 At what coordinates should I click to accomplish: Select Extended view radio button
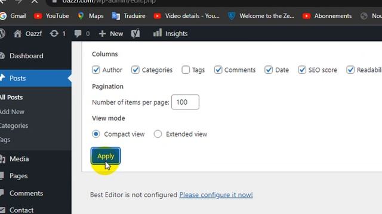coord(158,134)
